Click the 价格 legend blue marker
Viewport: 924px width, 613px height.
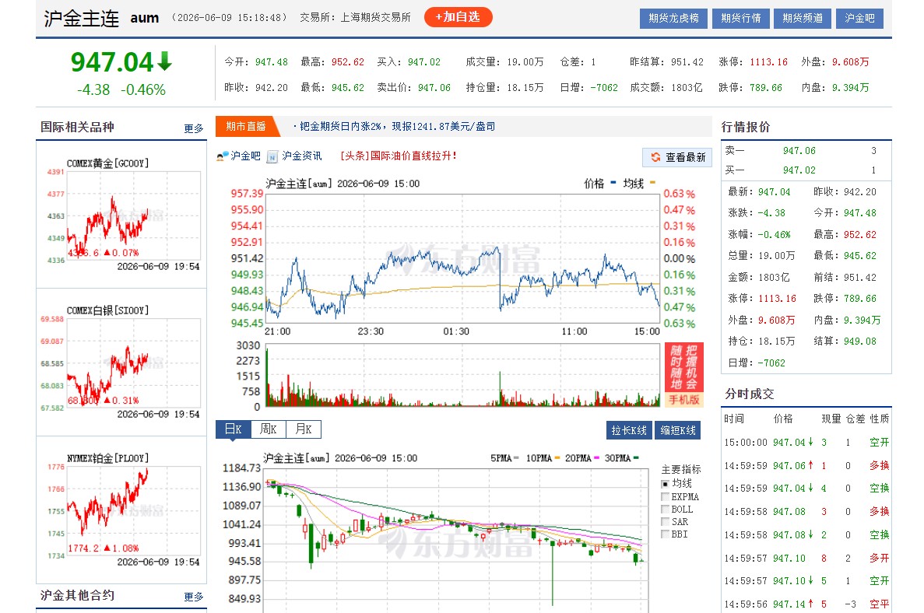point(613,183)
